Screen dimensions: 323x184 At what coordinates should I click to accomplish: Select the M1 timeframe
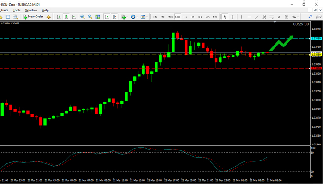coord(155,17)
